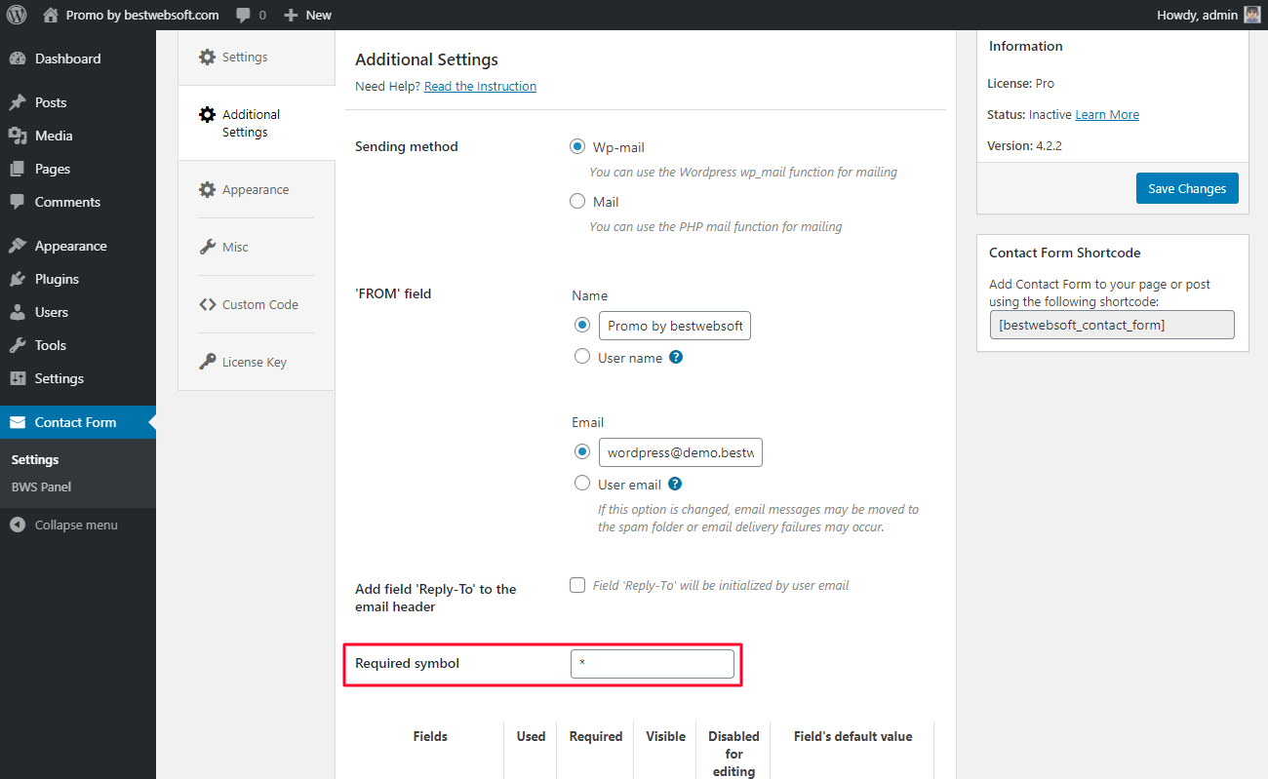Image resolution: width=1268 pixels, height=779 pixels.
Task: Click the wrench icon of Misc tab
Action: point(207,247)
